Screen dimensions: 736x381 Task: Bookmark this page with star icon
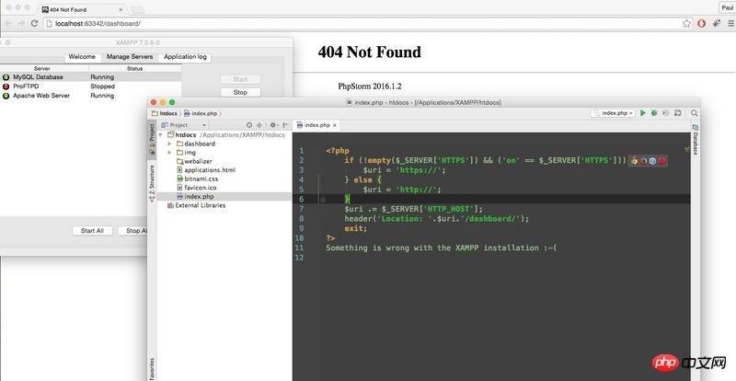click(x=686, y=24)
